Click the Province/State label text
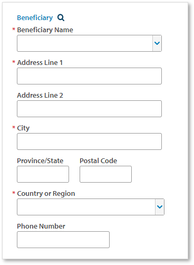The height and width of the screenshot is (265, 194). [x=40, y=161]
